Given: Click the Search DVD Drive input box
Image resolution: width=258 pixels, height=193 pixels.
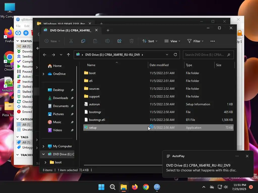Looking at the screenshot, I should [208, 55].
